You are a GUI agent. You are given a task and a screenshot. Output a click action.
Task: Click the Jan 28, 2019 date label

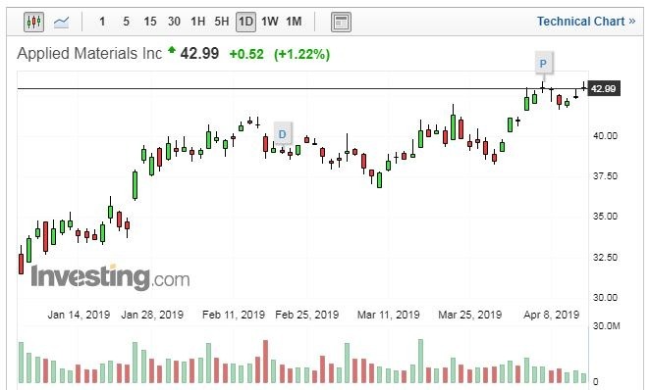tap(152, 315)
